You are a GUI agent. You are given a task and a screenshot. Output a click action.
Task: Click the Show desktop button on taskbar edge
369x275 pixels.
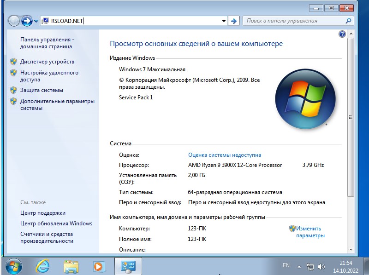366,266
